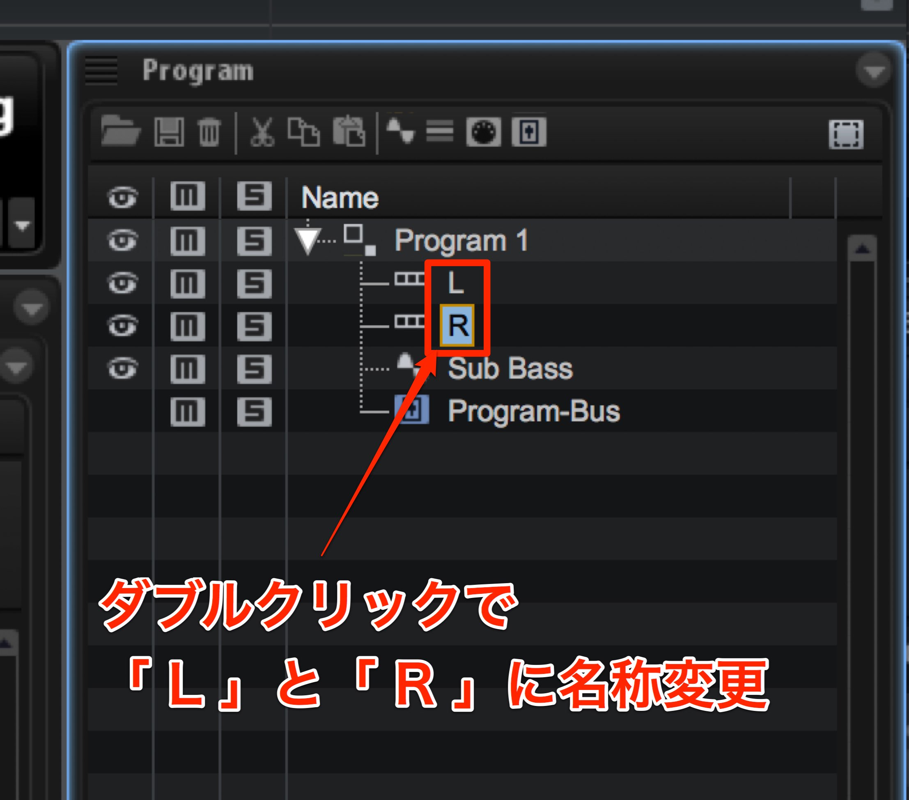Collapse the Program 1 tree triangle
This screenshot has width=909, height=800.
tap(308, 241)
